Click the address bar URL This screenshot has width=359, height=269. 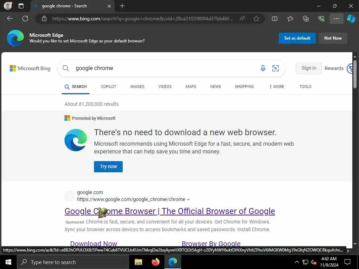coord(142,19)
